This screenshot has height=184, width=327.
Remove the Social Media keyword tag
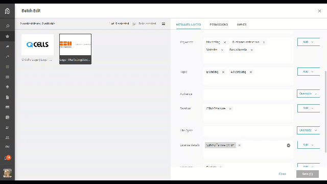click(252, 50)
